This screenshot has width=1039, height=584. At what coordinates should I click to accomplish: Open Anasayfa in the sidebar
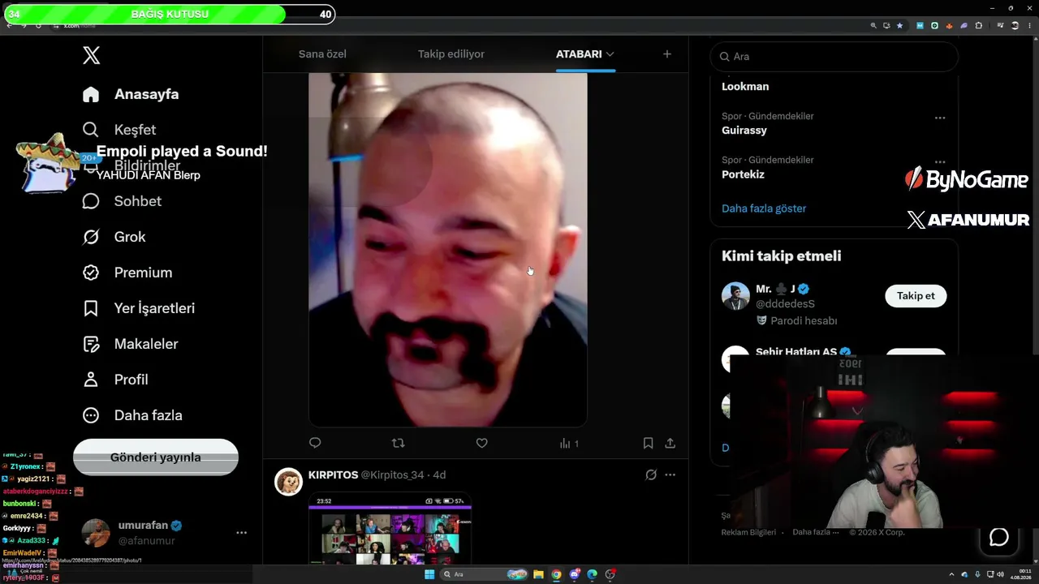[x=131, y=94]
